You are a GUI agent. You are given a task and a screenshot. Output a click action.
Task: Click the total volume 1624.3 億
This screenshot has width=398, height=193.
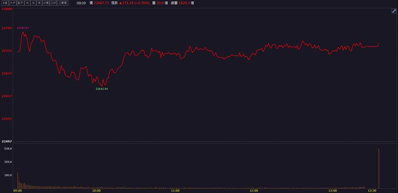tap(185, 3)
